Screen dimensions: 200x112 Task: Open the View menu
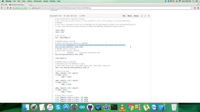click(24, 1)
